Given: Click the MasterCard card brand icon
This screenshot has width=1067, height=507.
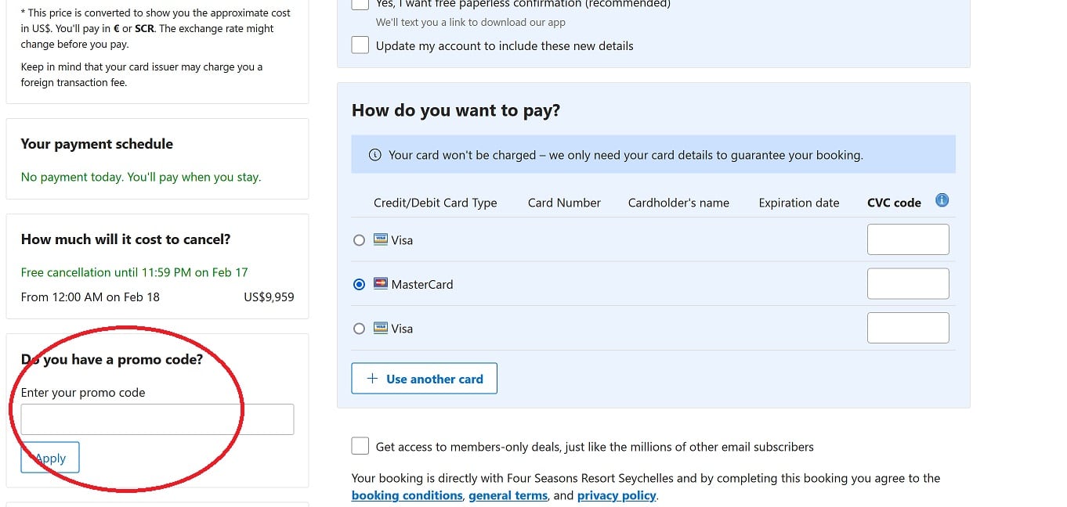Looking at the screenshot, I should [381, 284].
